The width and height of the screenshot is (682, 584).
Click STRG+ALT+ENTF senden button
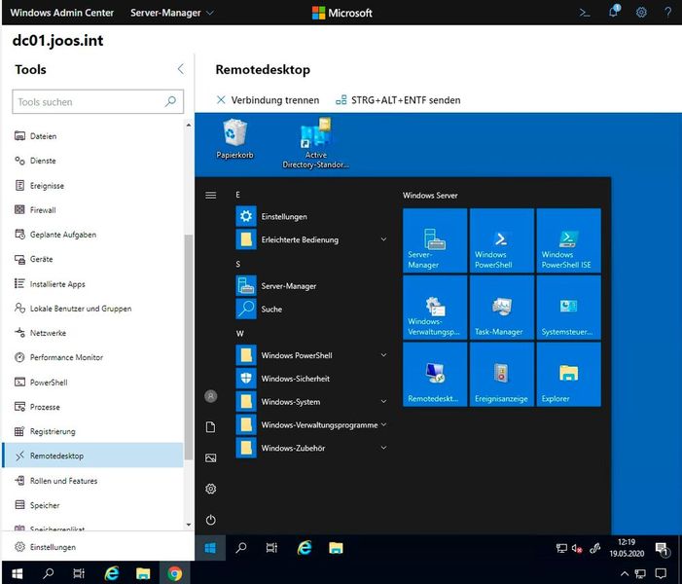[x=398, y=100]
